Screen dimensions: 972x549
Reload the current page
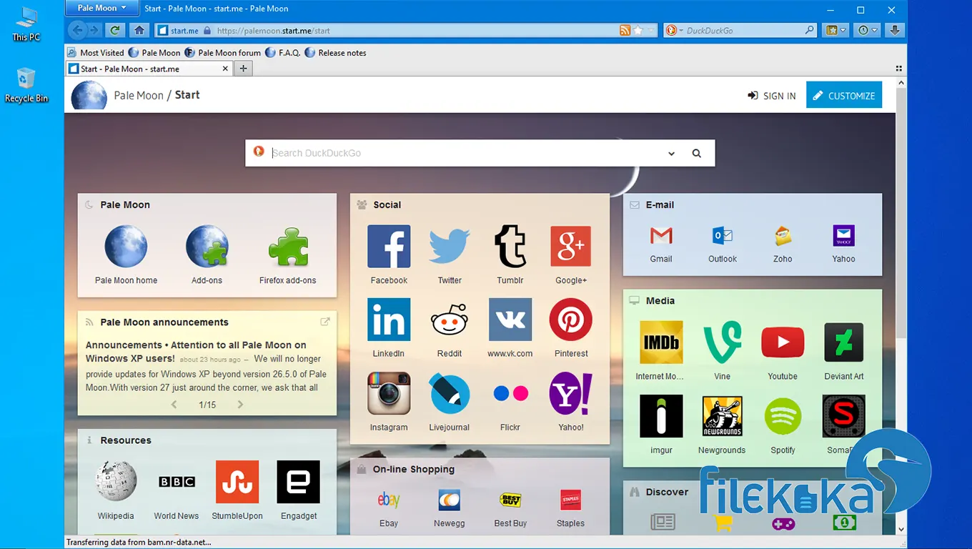(x=114, y=30)
